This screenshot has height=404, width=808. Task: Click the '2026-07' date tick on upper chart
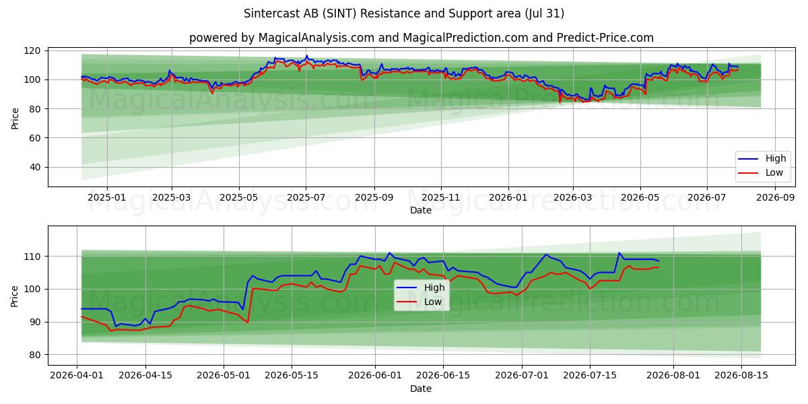pos(707,197)
